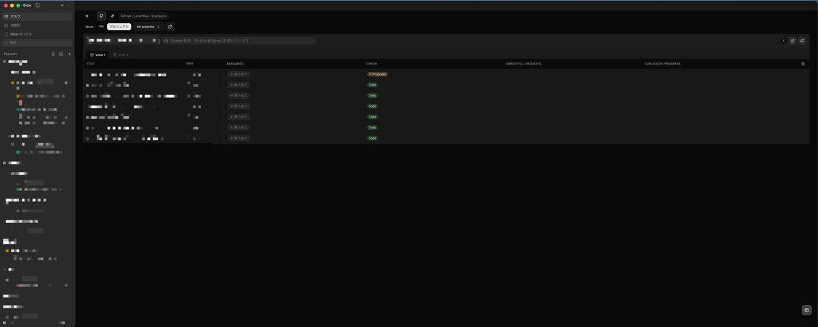Image resolution: width=818 pixels, height=327 pixels.
Task: Click the GitHub · Local Mac · 9 projects label
Action: click(144, 16)
